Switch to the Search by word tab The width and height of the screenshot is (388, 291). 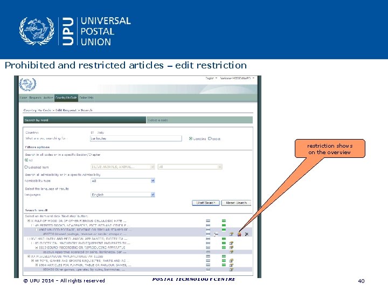click(x=85, y=120)
